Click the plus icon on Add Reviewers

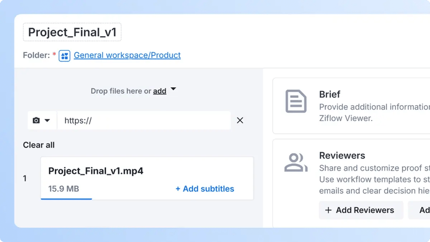click(x=328, y=210)
